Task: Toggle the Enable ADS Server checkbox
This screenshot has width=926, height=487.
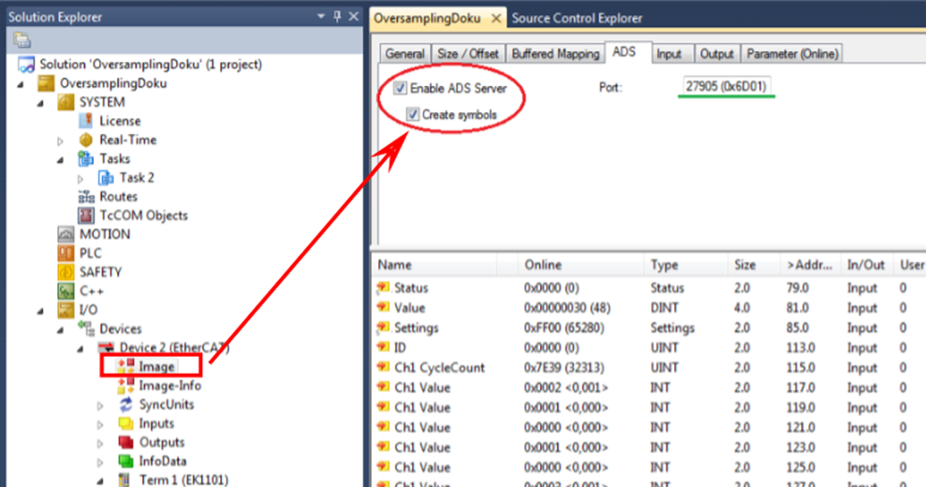Action: pyautogui.click(x=401, y=89)
